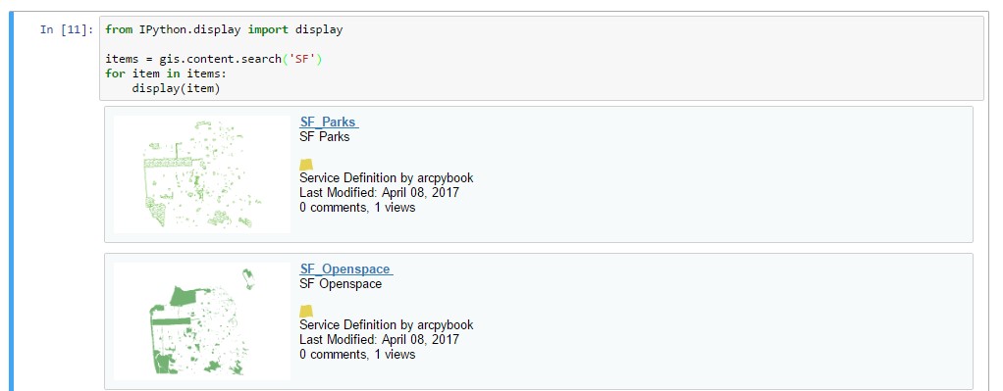The image size is (1003, 391).
Task: Select the In [11] cell prompt
Action: coord(67,29)
